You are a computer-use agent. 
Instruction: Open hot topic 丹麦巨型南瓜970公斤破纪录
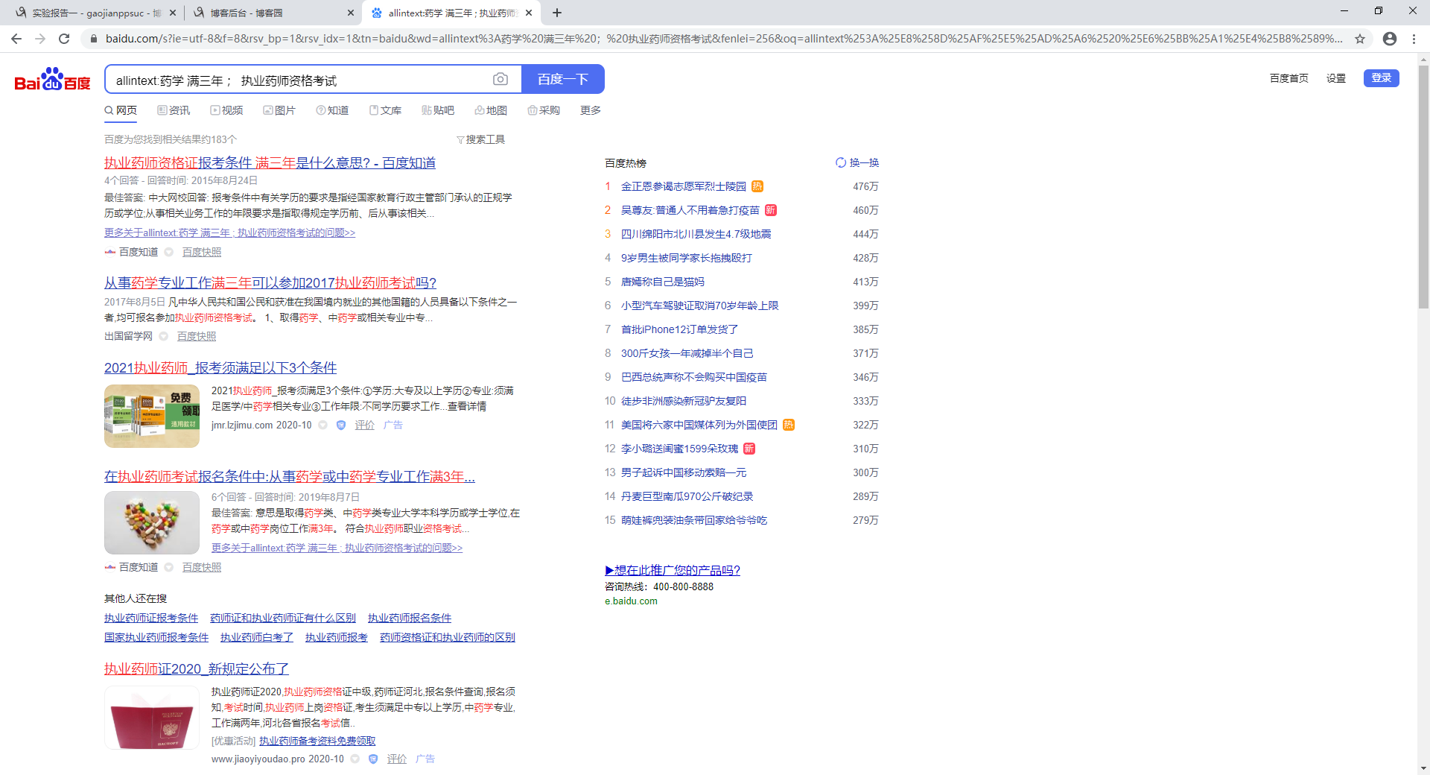point(687,496)
